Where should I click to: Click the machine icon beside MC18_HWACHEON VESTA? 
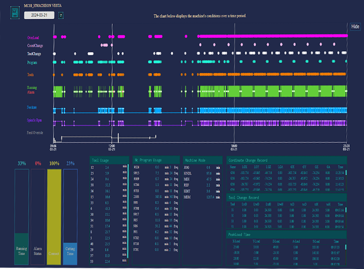tap(15, 14)
